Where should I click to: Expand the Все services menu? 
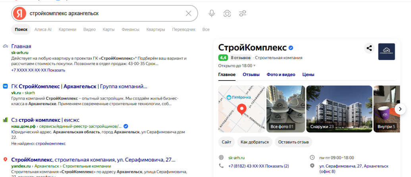206,30
